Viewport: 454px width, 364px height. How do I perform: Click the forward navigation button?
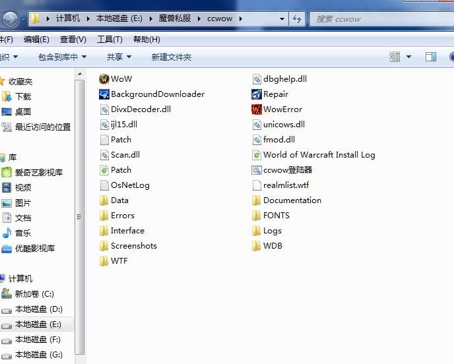[10, 19]
